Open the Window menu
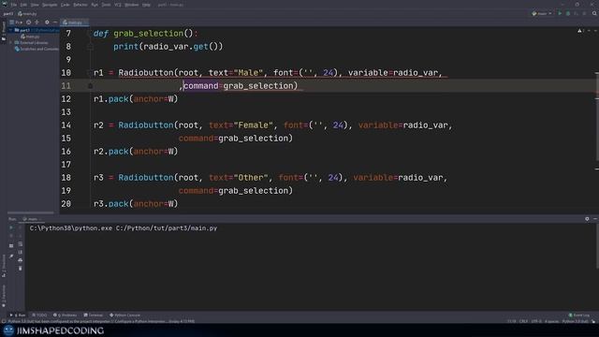Image resolution: width=599 pixels, height=337 pixels. [132, 5]
